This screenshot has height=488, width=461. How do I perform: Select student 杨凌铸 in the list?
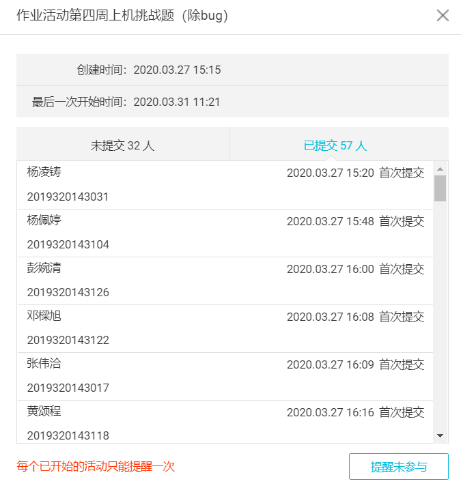(x=44, y=173)
